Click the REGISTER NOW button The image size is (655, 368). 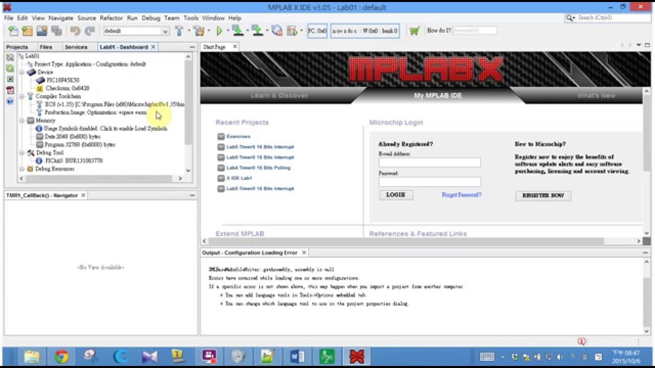(x=543, y=195)
